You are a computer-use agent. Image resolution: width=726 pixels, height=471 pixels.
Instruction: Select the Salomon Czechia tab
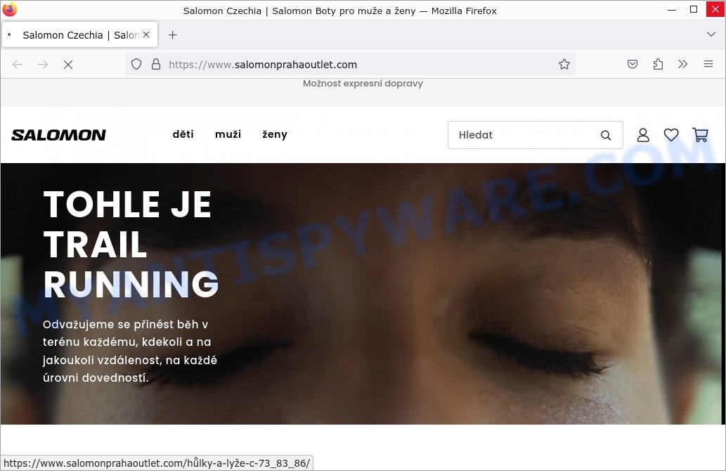coord(79,34)
